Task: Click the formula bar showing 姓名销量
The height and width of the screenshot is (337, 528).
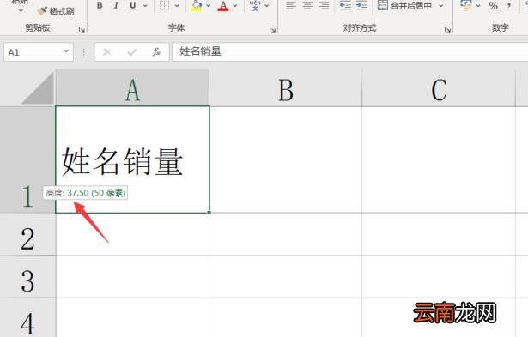Action: [x=350, y=51]
